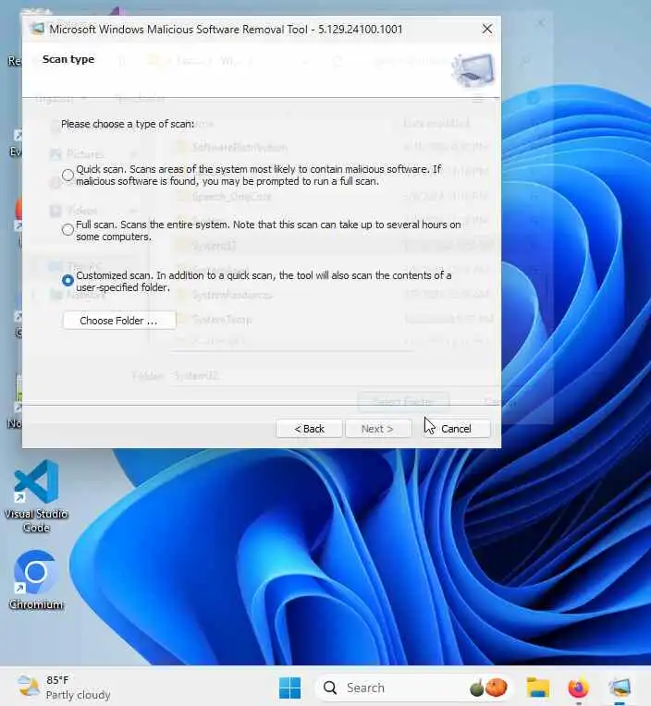Screen dimensions: 651x706
Task: Open Chromium desktop shortcut
Action: point(36,580)
